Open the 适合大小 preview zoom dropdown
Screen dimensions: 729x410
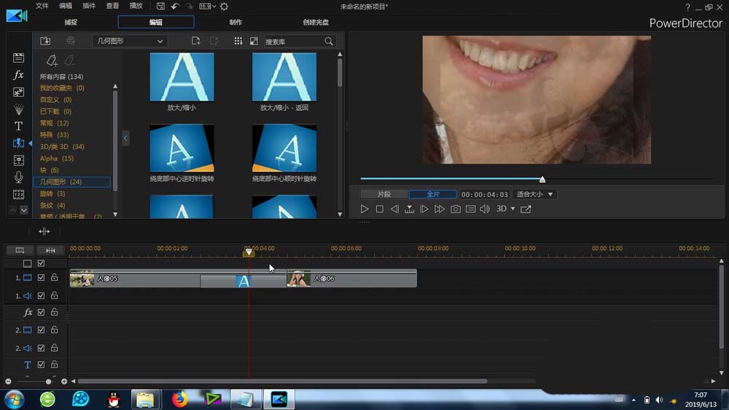pyautogui.click(x=536, y=195)
